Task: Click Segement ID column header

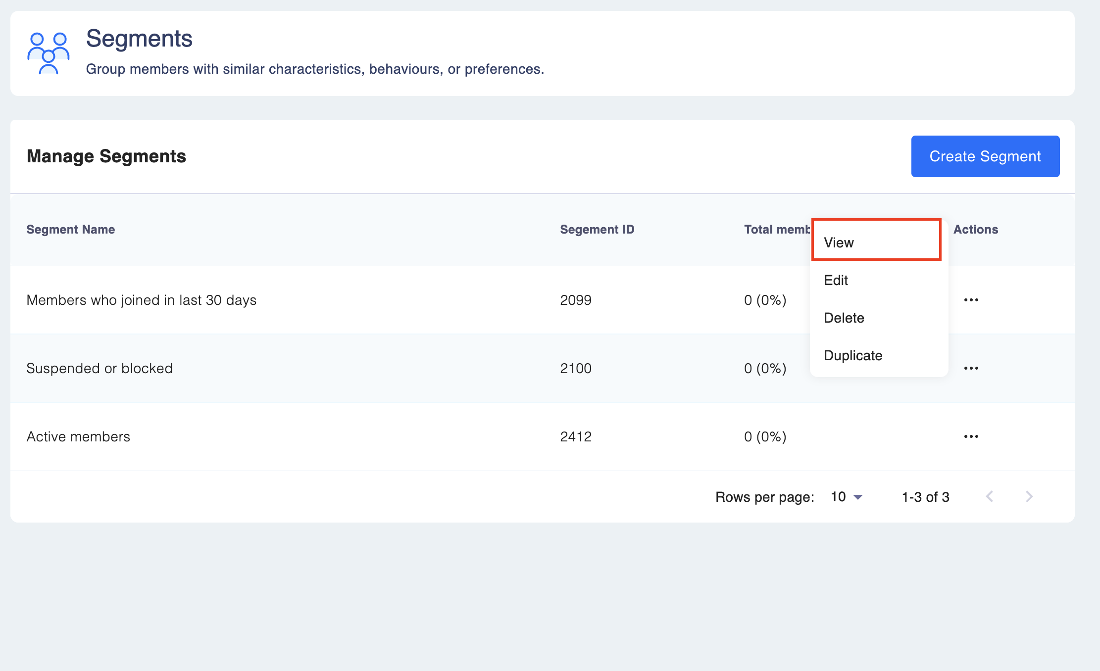Action: (x=597, y=229)
